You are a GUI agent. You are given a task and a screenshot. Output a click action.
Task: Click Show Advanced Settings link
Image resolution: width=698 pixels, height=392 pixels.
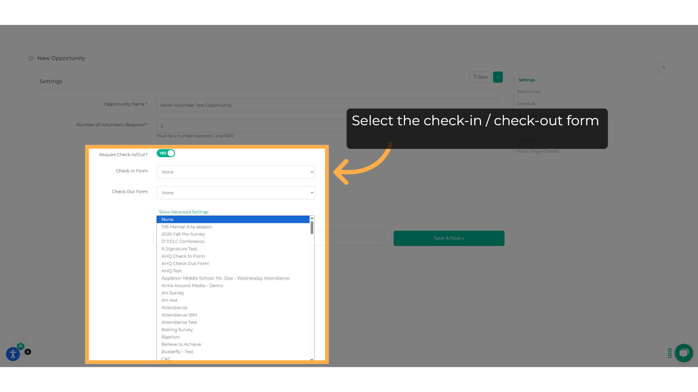[x=184, y=212]
